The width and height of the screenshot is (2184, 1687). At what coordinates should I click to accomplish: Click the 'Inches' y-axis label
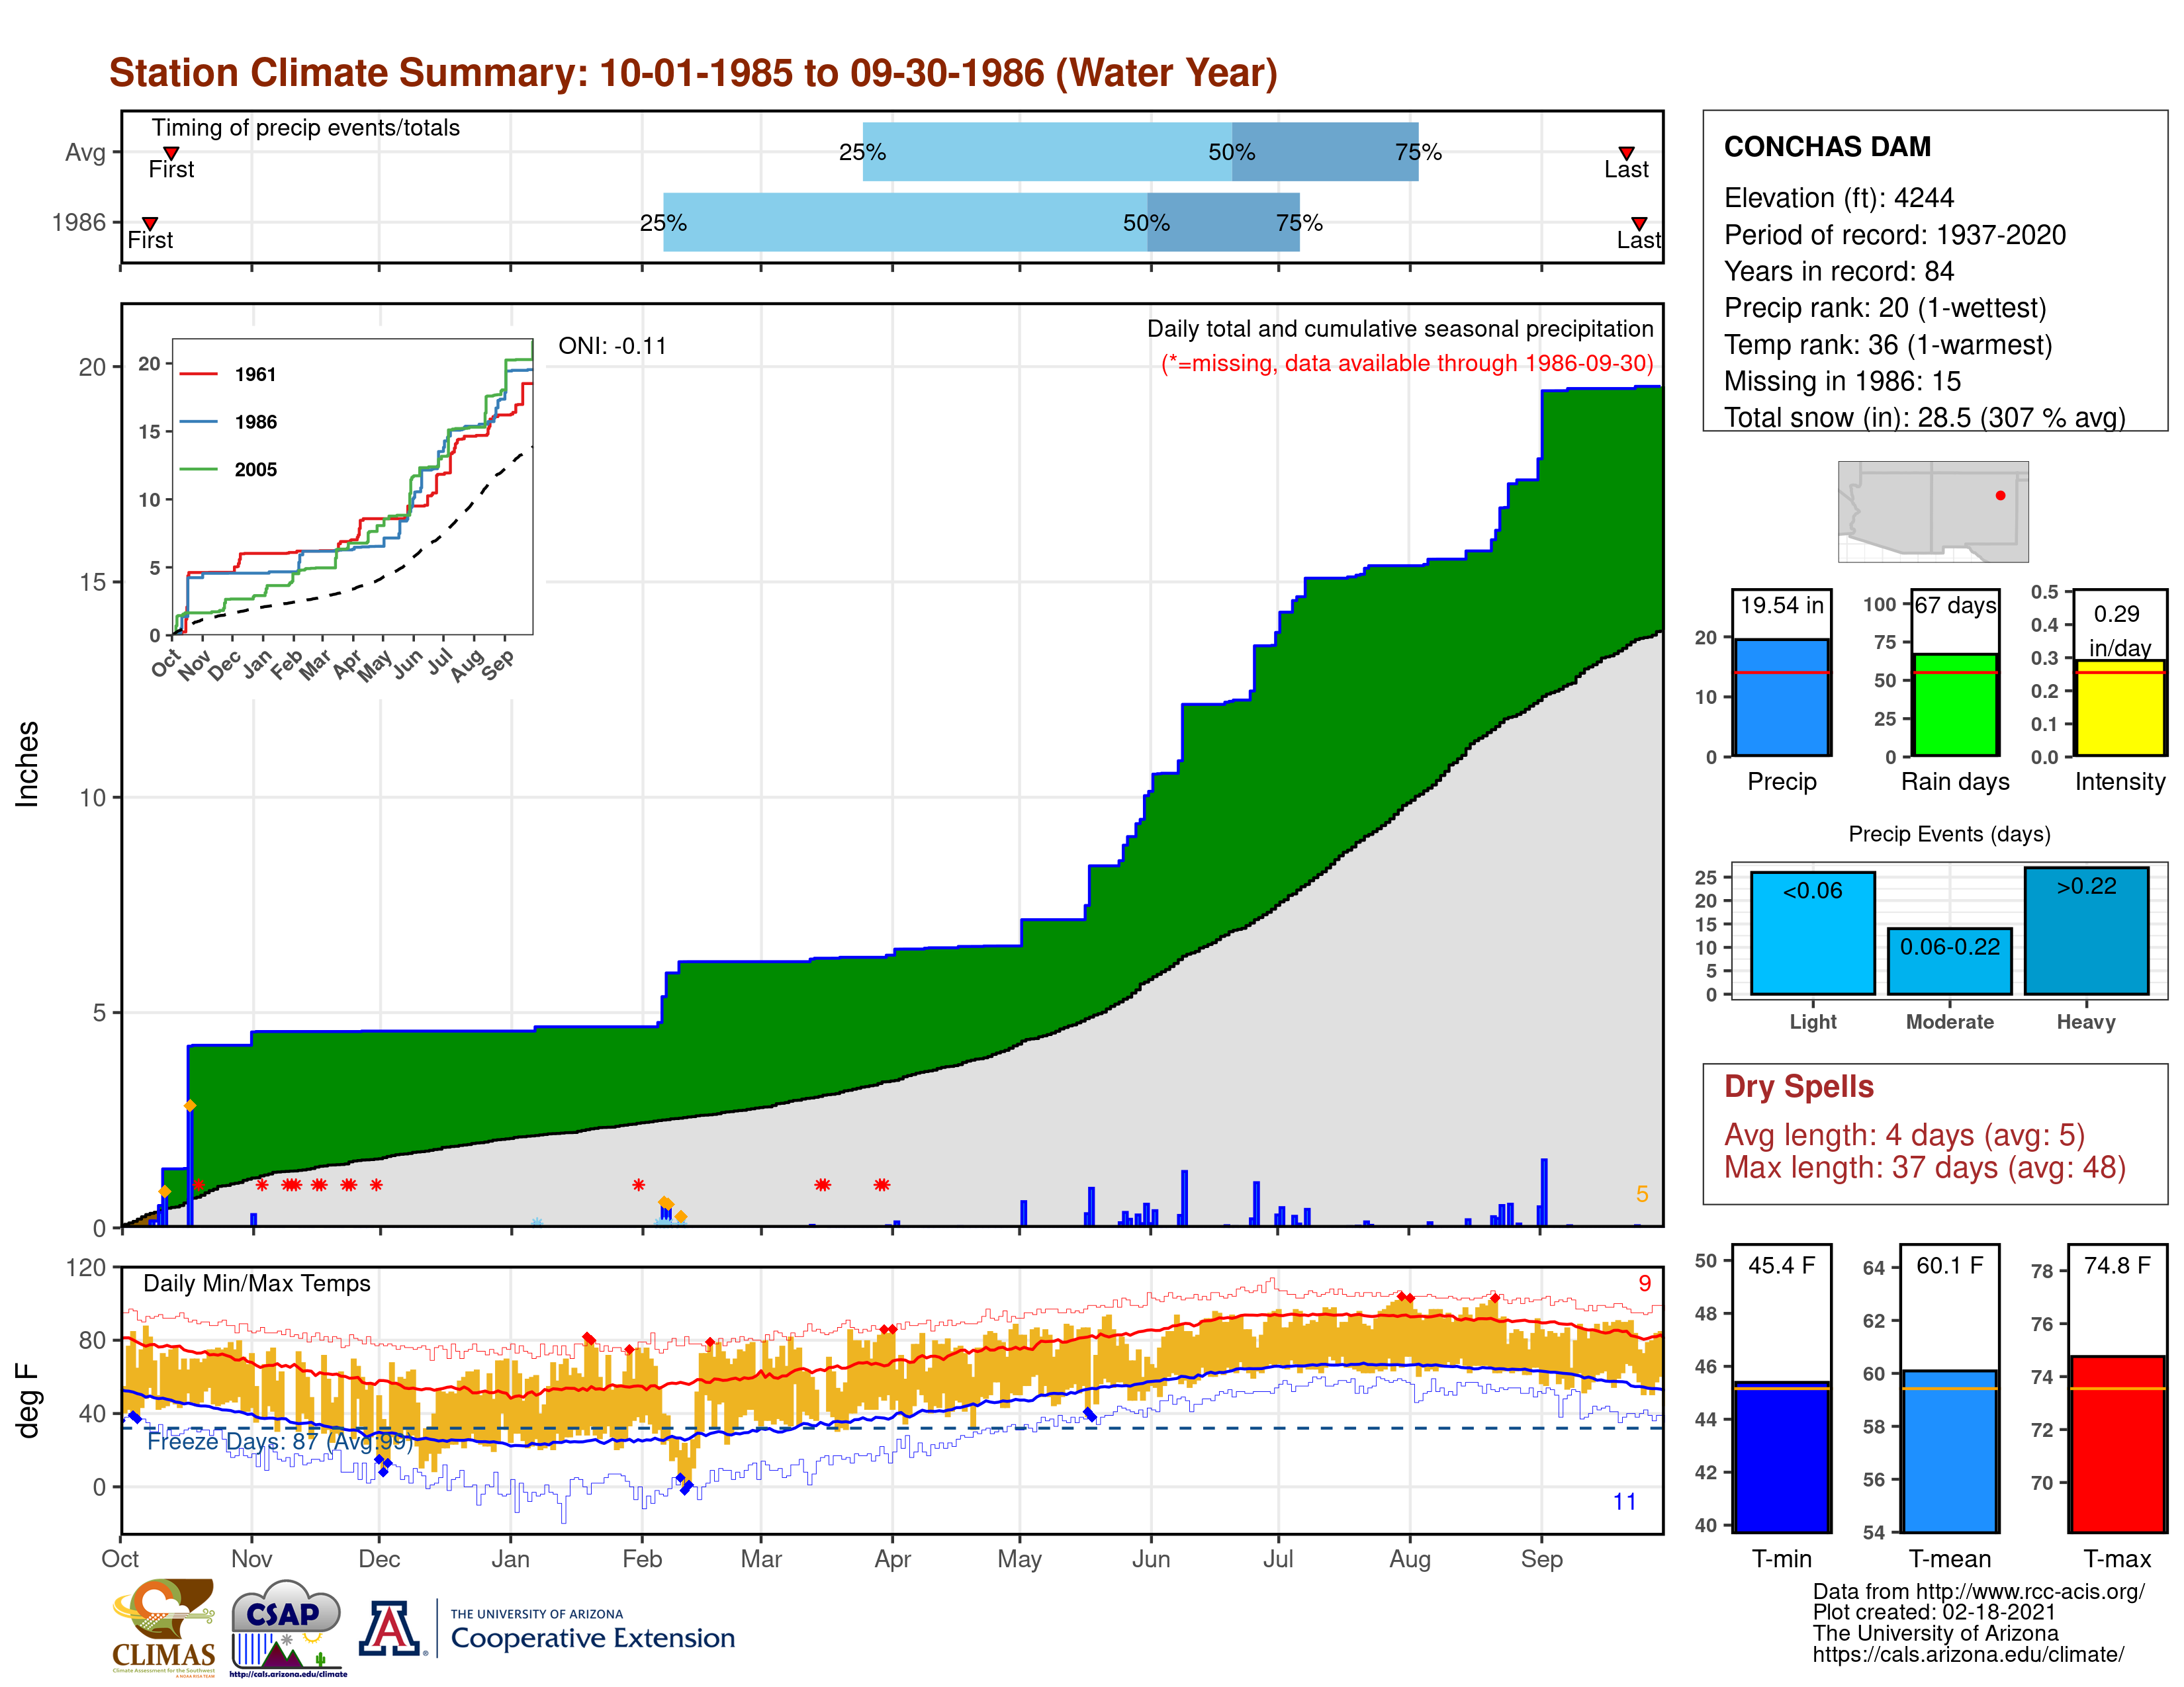27,765
